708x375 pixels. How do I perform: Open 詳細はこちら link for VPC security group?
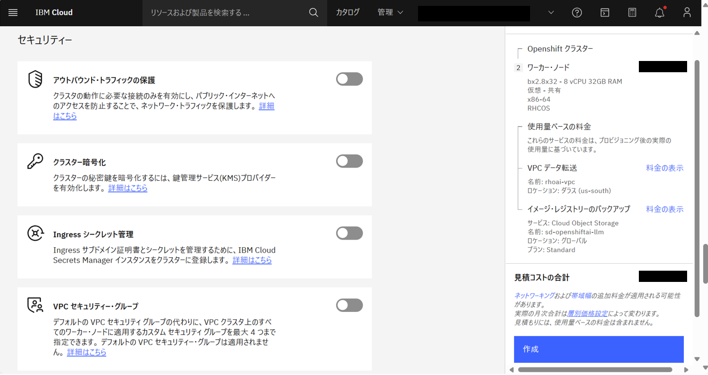coord(87,352)
